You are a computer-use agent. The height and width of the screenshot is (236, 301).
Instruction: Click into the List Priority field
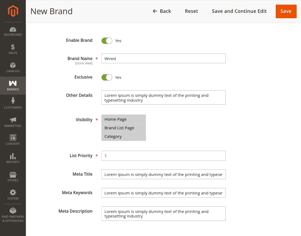[x=164, y=156]
